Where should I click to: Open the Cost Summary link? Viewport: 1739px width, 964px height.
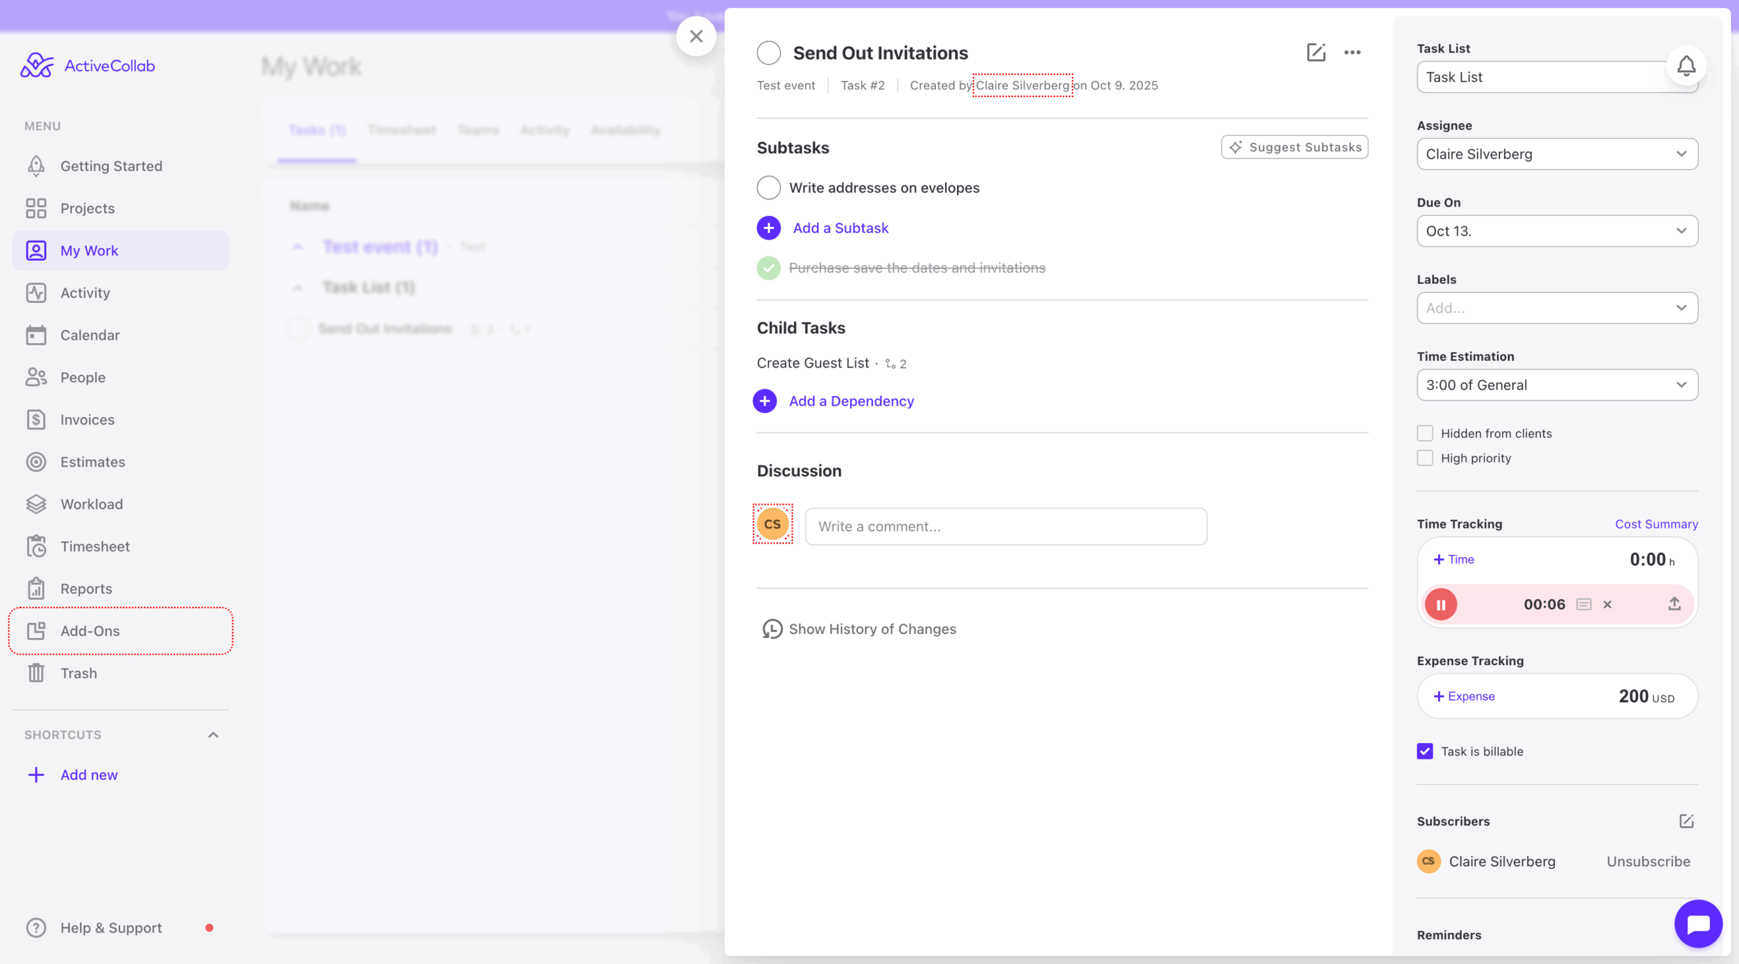click(x=1655, y=524)
